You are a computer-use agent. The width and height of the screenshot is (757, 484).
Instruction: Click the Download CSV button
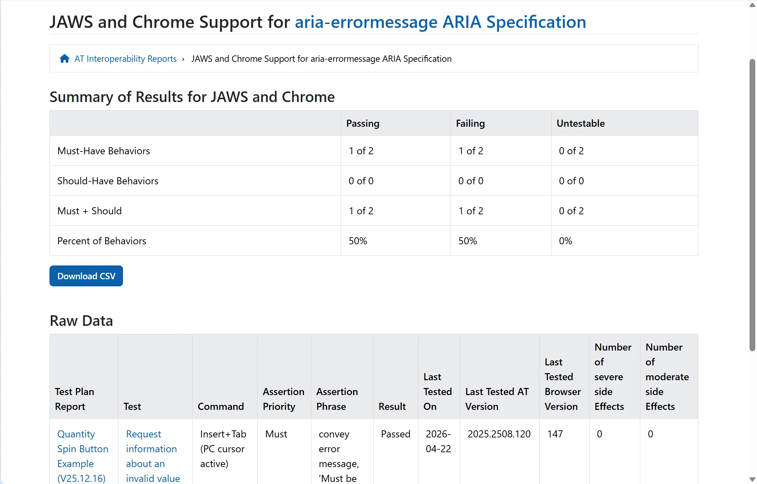[x=86, y=276]
